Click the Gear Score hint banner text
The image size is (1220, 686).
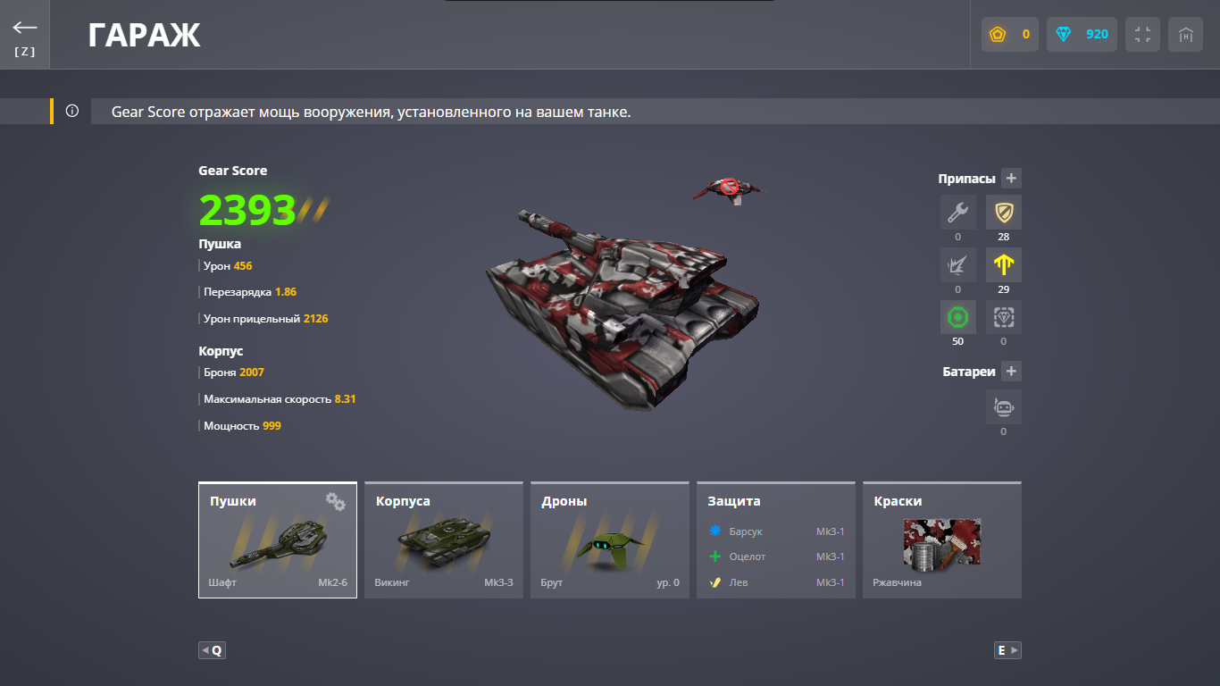(371, 113)
